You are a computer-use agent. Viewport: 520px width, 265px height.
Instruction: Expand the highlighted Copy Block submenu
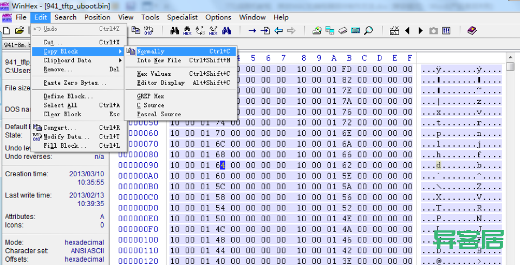[x=79, y=51]
